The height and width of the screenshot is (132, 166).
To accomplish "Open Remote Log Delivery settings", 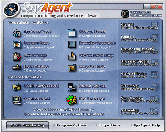I will coord(139,51).
